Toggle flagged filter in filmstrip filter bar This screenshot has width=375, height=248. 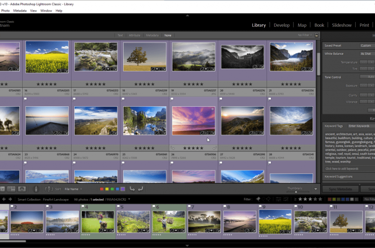click(x=258, y=199)
